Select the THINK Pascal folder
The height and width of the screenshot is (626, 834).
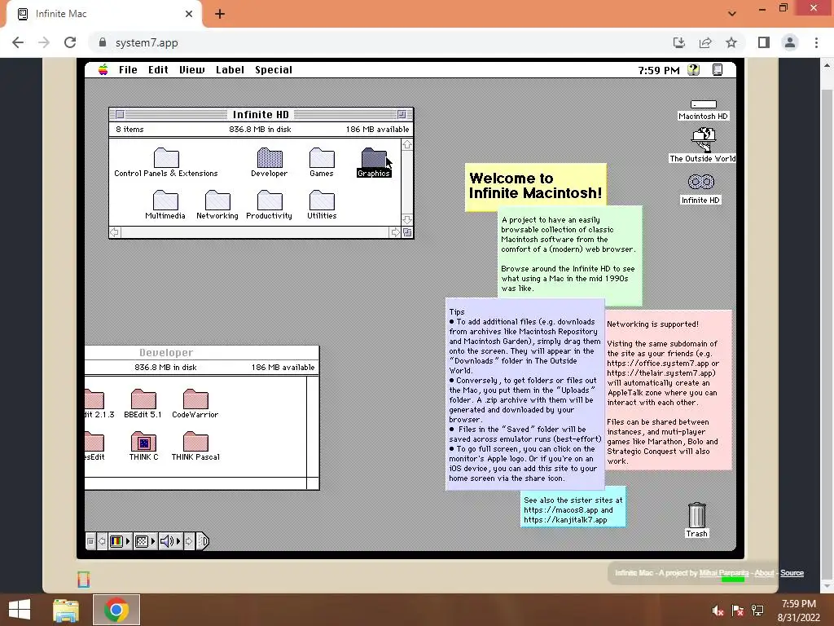coord(195,442)
